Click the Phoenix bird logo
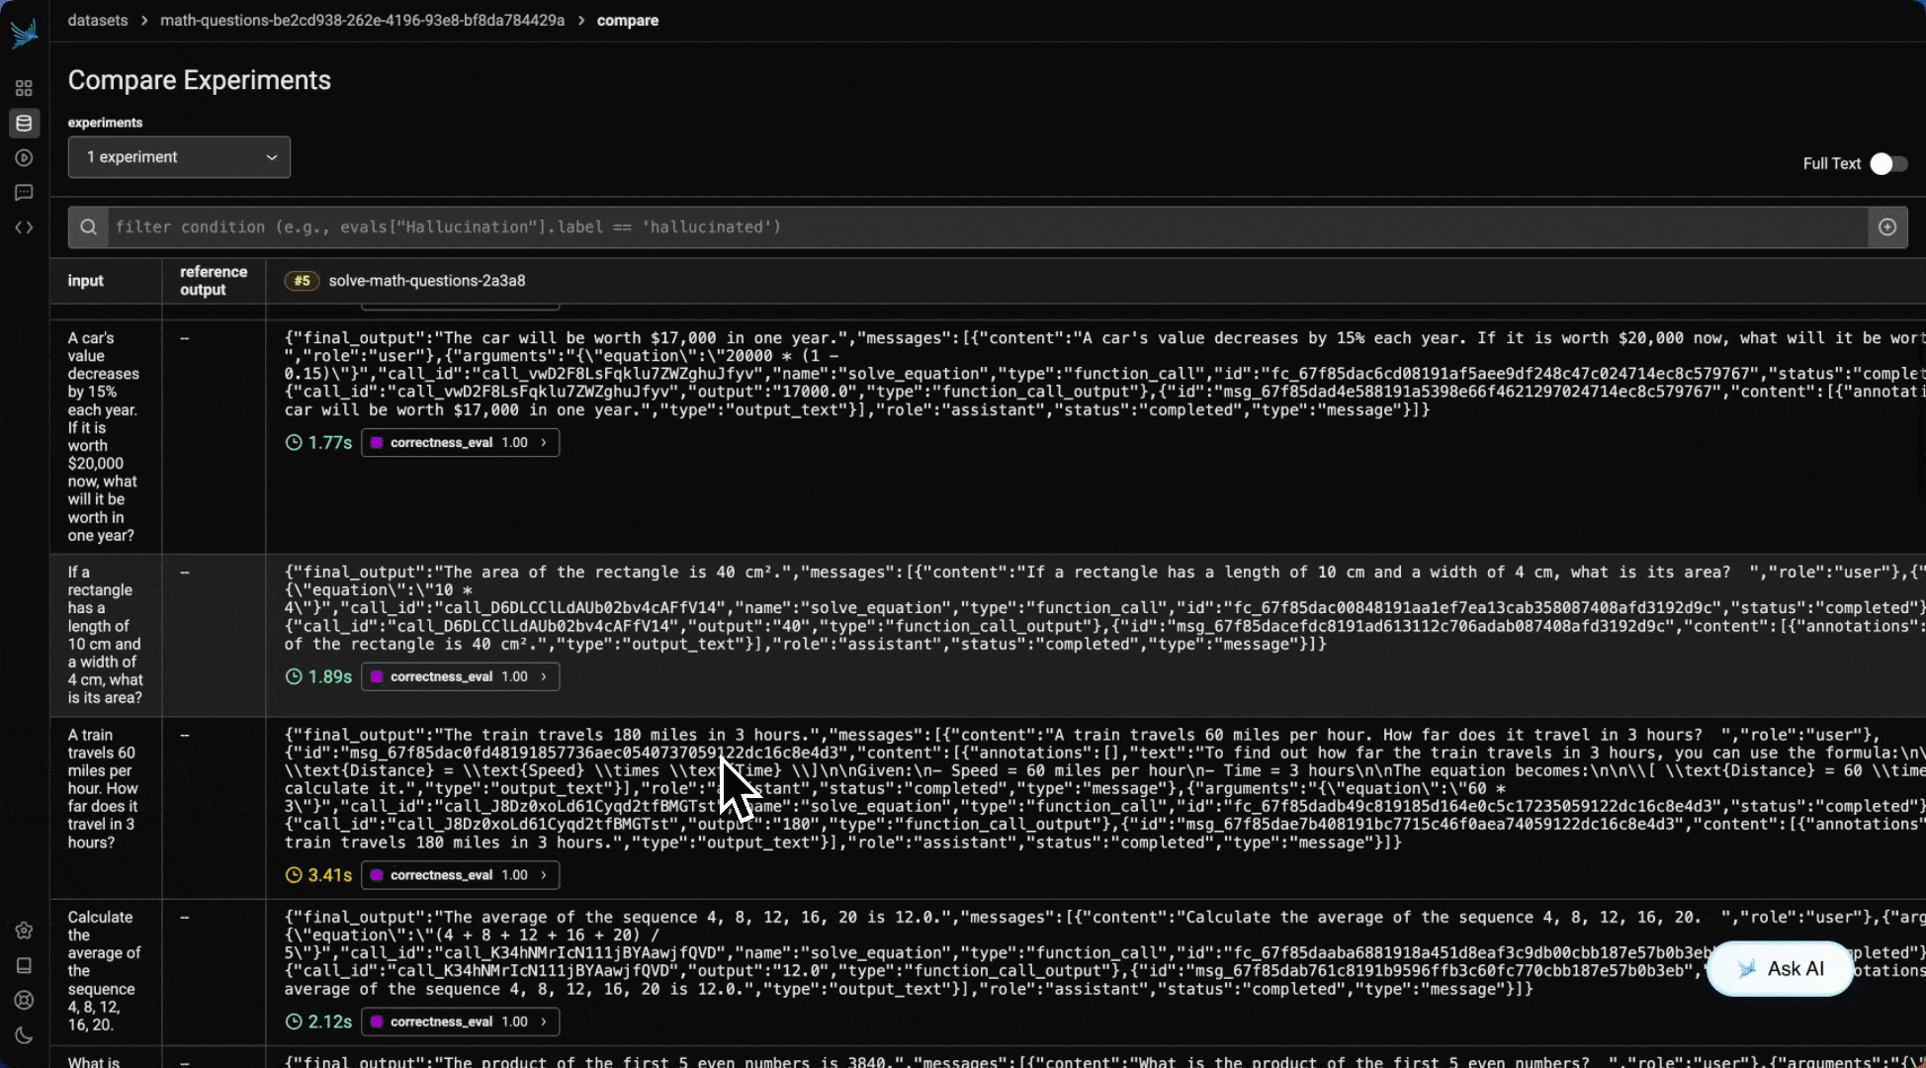The image size is (1926, 1068). (24, 34)
